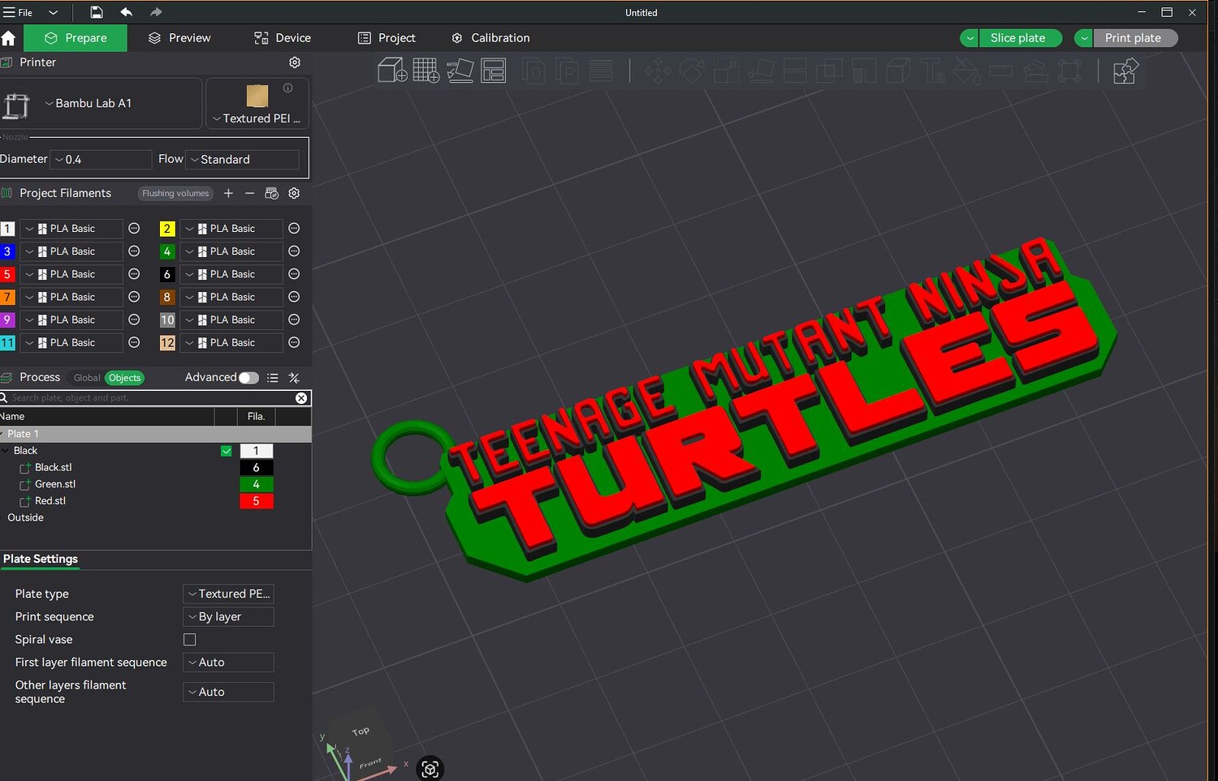Edit filament 12 preset via dots icon
This screenshot has width=1218, height=781.
[x=295, y=342]
